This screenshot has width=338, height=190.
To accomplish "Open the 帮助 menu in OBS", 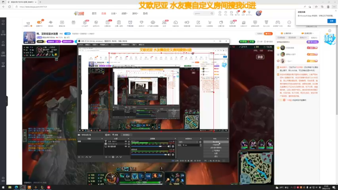I will (x=142, y=45).
